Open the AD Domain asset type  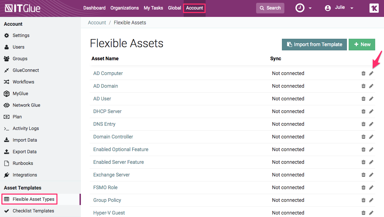[x=105, y=86]
